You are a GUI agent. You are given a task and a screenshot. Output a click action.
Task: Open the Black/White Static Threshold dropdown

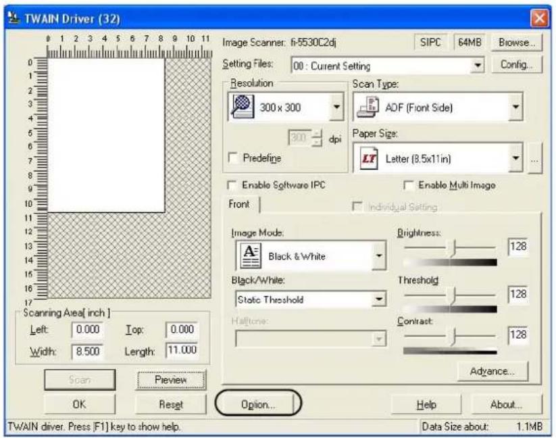[379, 299]
